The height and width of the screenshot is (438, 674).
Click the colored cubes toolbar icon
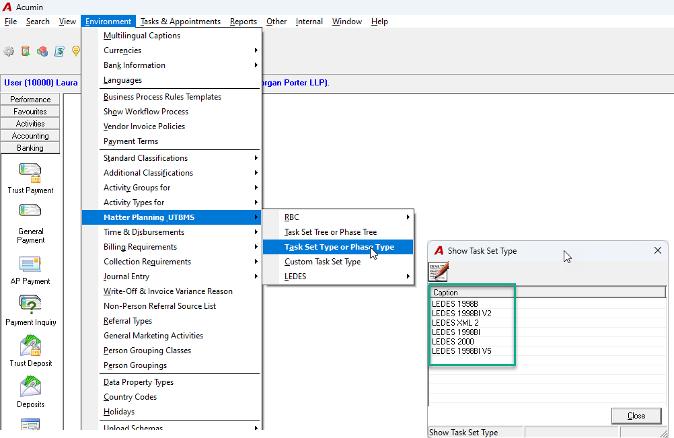pyautogui.click(x=42, y=51)
